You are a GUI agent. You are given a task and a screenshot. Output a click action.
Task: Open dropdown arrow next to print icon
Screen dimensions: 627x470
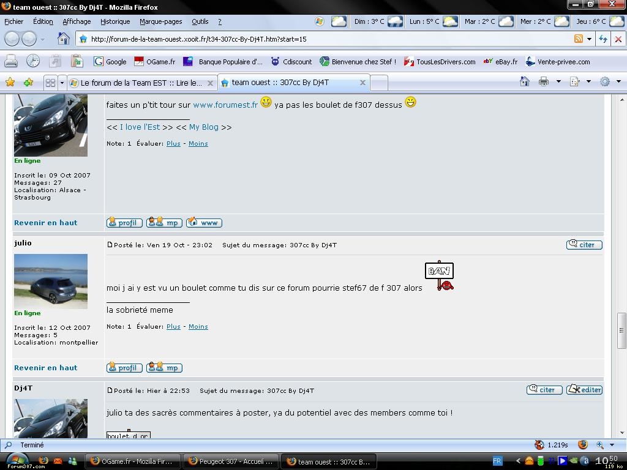point(558,81)
